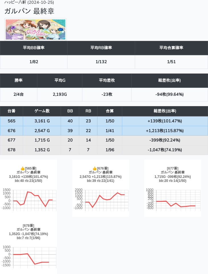Sort by the 台番 column header
Image resolution: width=208 pixels, height=274 pixels.
(11, 111)
